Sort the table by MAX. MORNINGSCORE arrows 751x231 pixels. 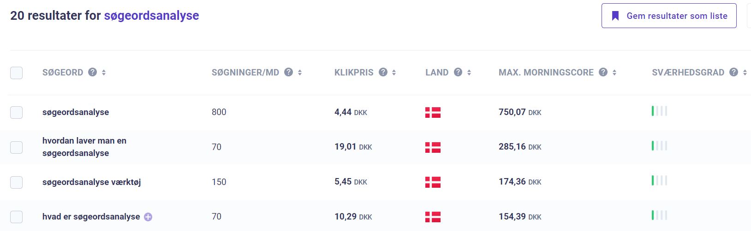[614, 72]
